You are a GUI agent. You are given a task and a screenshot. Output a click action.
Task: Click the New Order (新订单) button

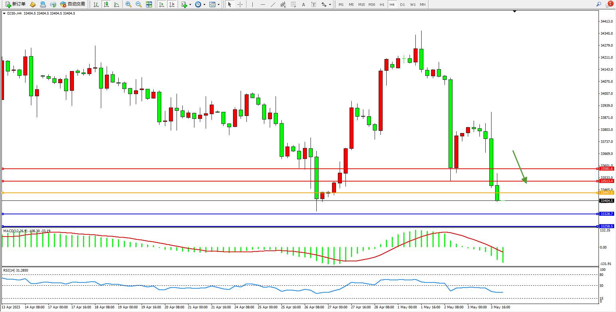(15, 4)
